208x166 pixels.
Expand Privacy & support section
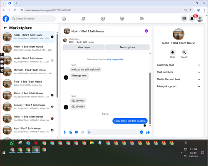click(178, 86)
